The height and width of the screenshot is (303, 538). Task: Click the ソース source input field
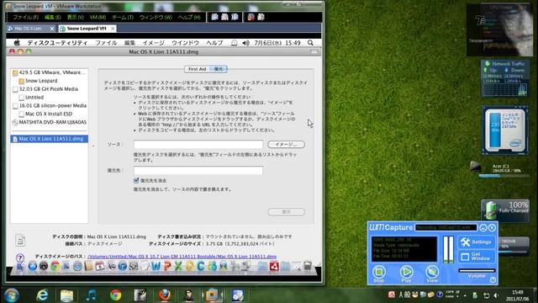click(x=198, y=144)
